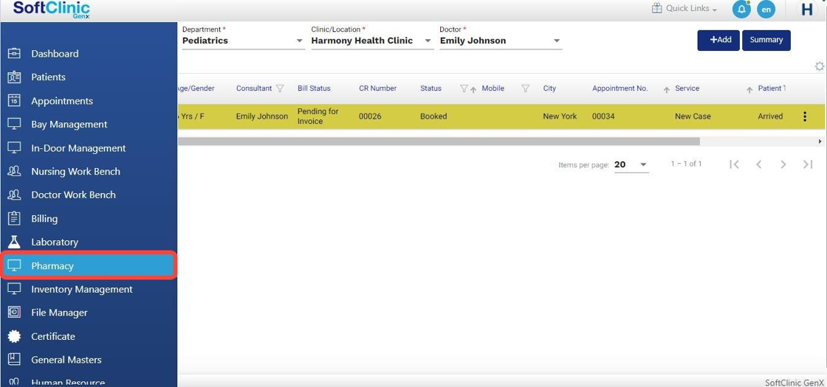The width and height of the screenshot is (827, 387).
Task: Go to the next page
Action: (783, 164)
